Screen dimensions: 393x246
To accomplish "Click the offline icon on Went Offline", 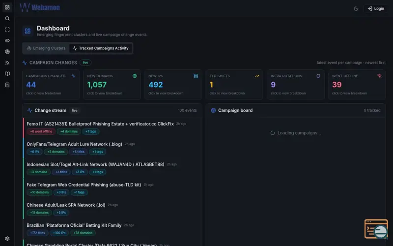I will 379,76.
